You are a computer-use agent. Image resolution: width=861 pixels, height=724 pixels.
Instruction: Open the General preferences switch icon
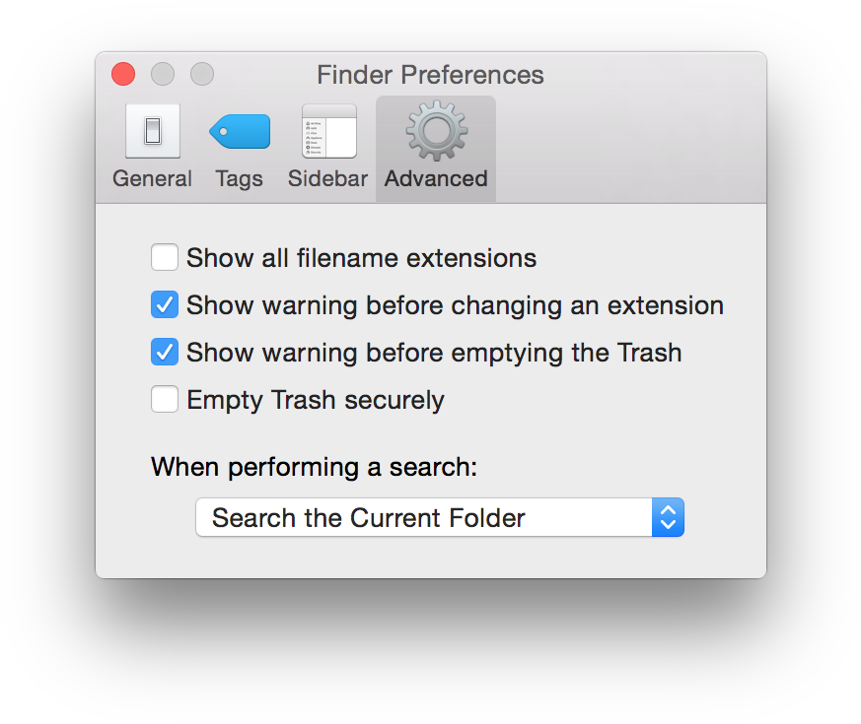(x=153, y=131)
